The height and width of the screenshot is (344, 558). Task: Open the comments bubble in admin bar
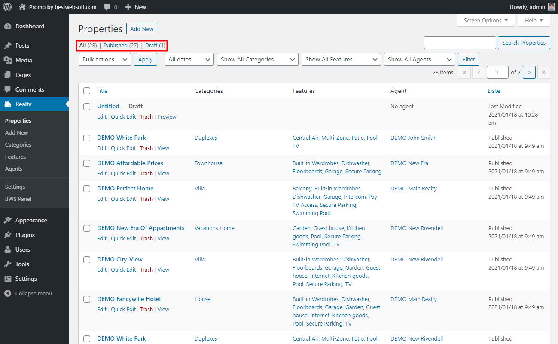click(107, 7)
